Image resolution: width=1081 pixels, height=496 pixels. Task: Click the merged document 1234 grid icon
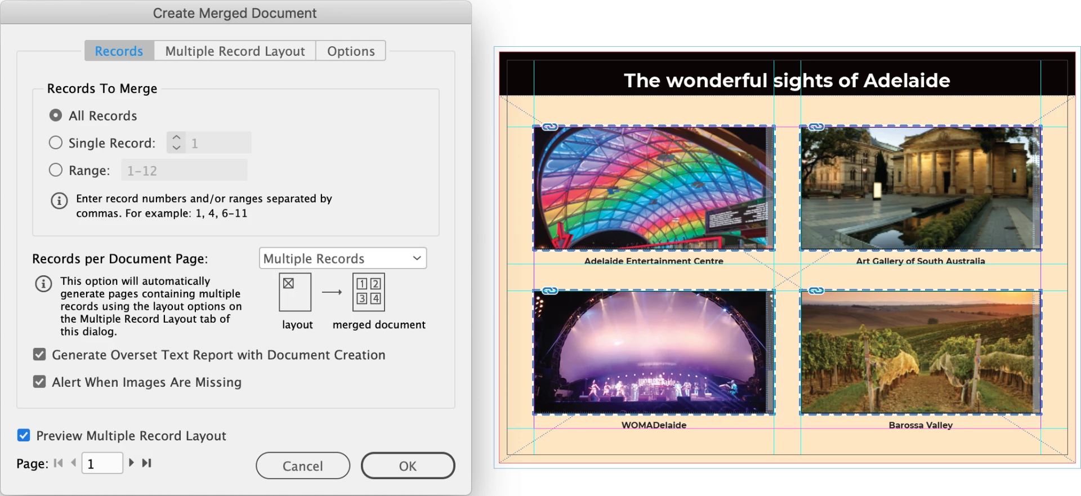(369, 292)
